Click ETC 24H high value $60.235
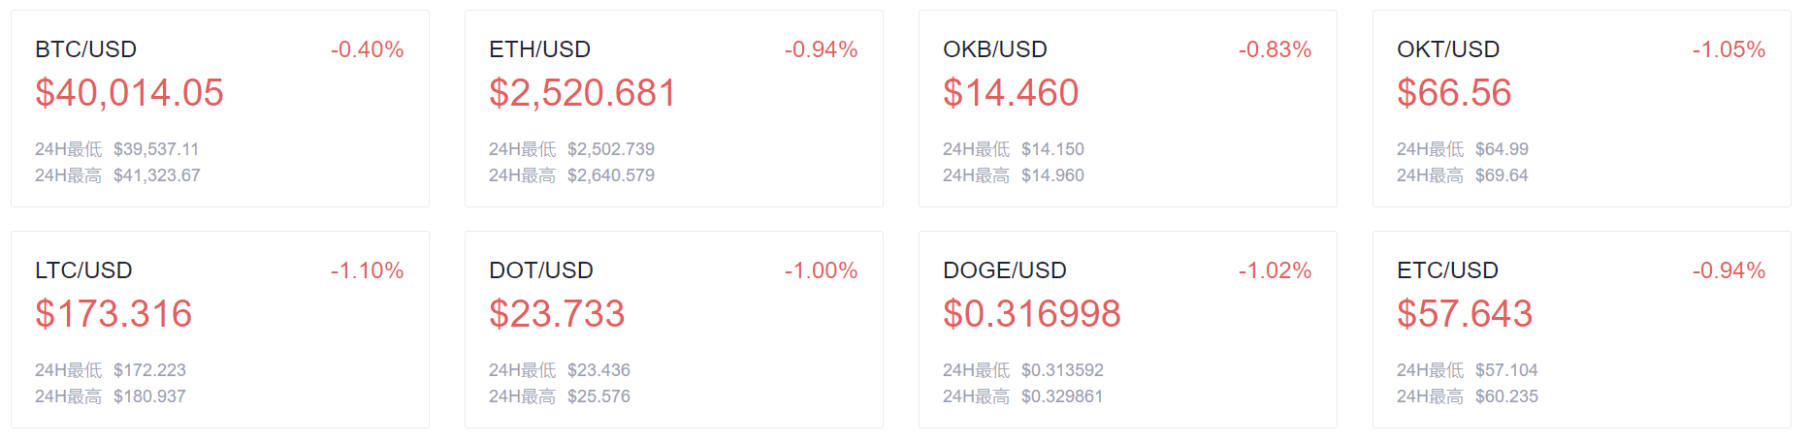1810x443 pixels. (x=1506, y=396)
